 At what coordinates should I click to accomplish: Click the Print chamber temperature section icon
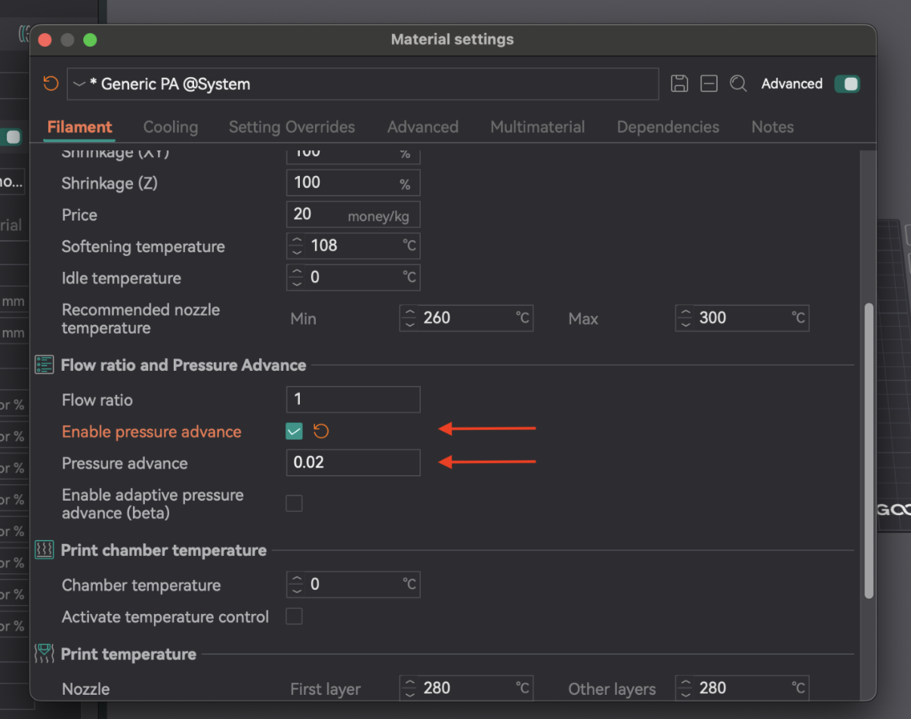point(45,551)
